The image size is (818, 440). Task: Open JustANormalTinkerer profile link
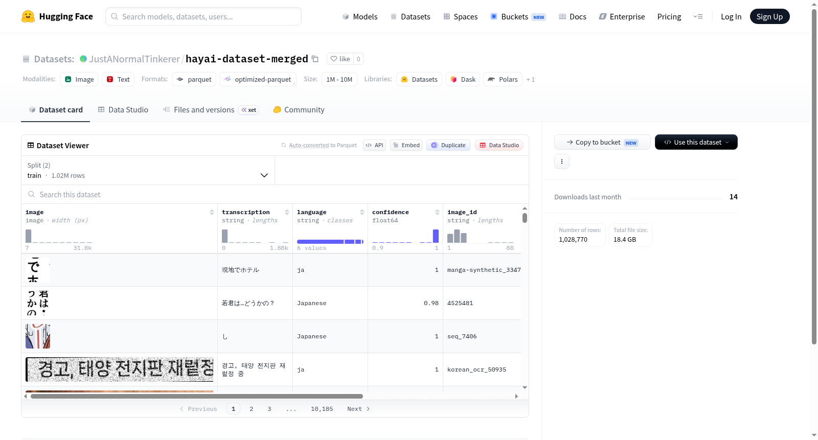(134, 59)
